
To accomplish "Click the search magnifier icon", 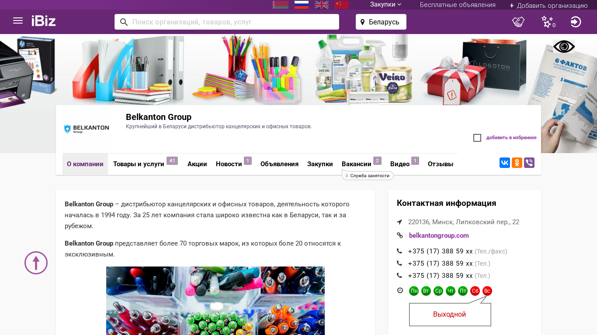I will click(124, 22).
